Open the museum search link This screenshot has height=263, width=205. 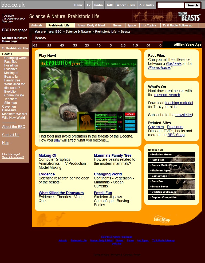click(x=167, y=95)
